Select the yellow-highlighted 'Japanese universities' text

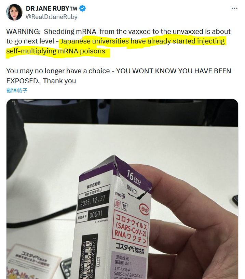click(95, 41)
